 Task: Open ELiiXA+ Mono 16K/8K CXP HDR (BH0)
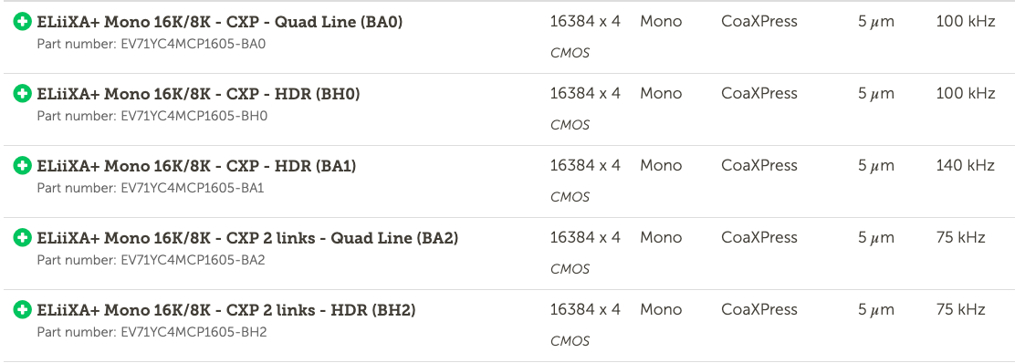tap(199, 95)
